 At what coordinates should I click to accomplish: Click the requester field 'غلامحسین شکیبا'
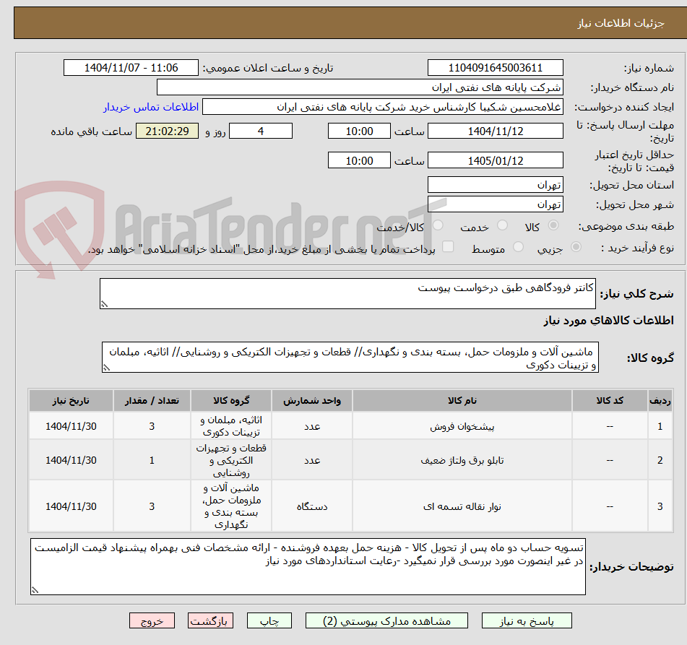(382, 107)
